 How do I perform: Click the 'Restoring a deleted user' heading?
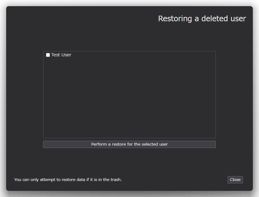[202, 18]
